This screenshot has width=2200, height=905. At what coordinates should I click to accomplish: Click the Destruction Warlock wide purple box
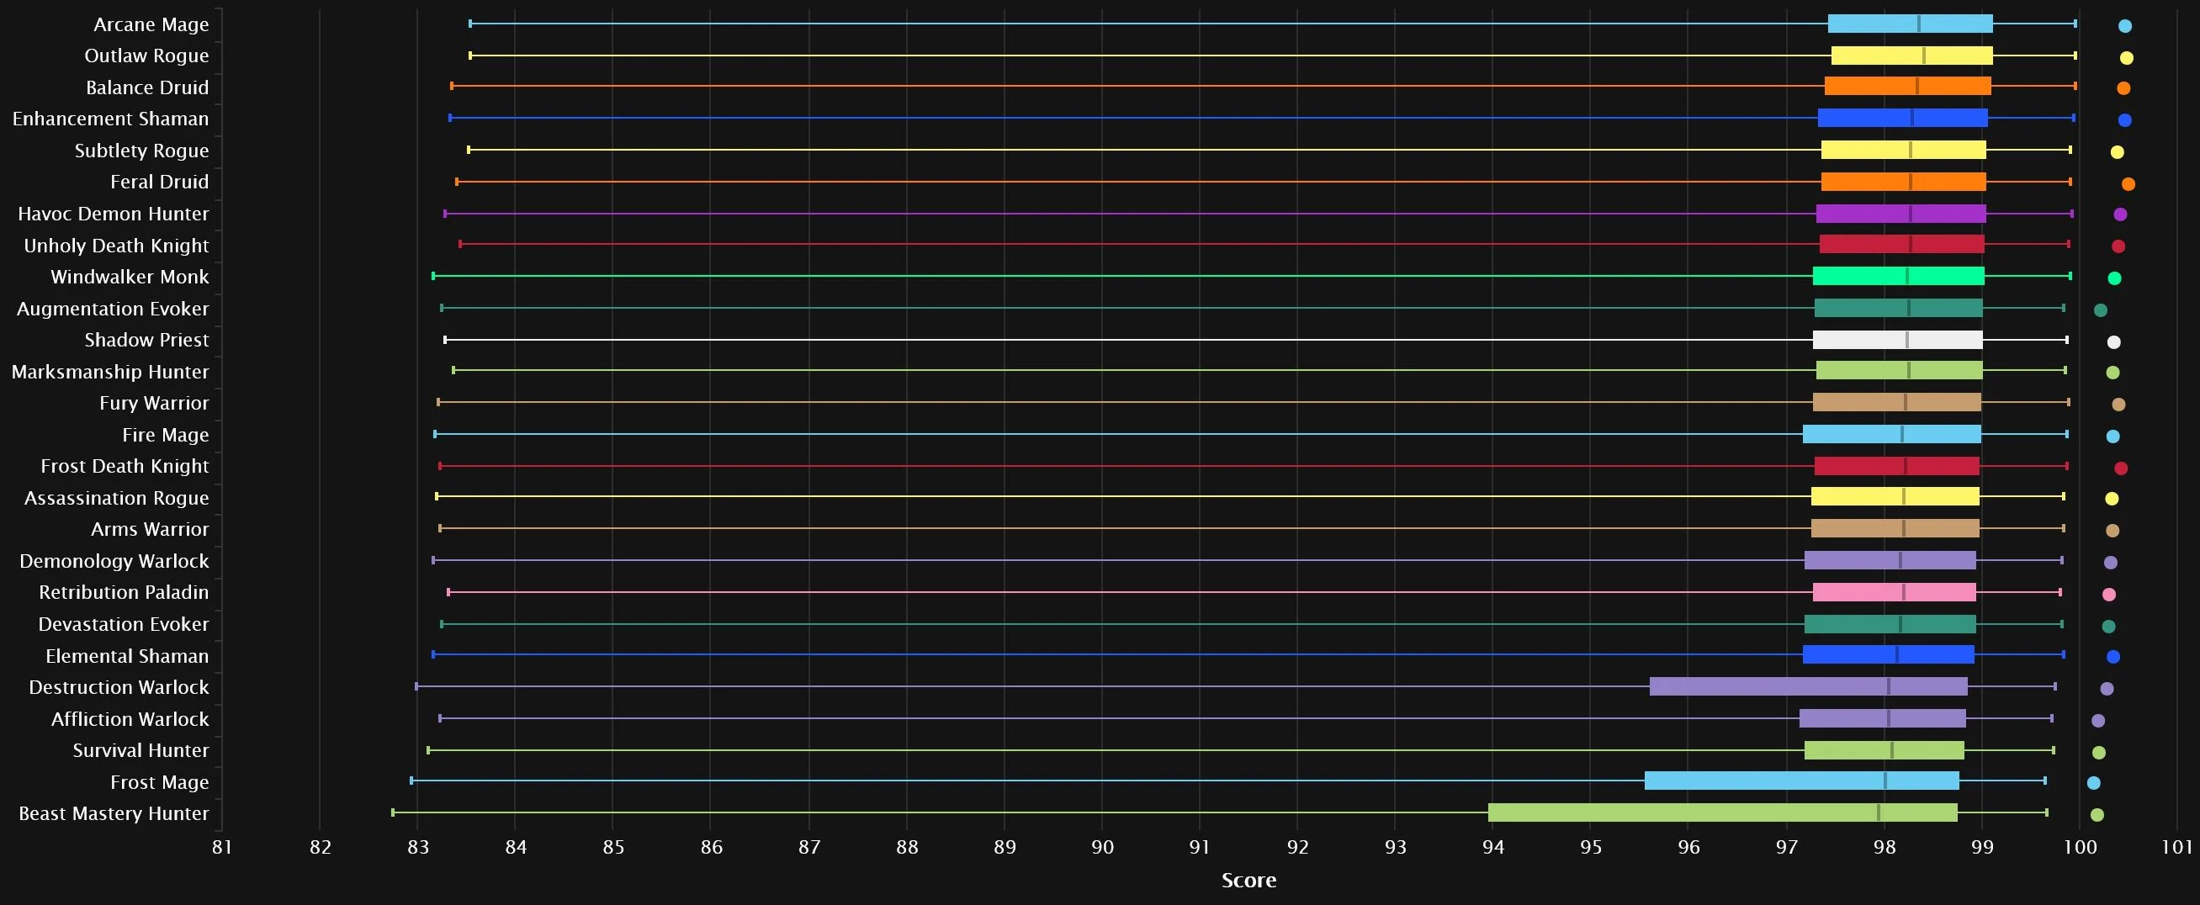(1809, 686)
